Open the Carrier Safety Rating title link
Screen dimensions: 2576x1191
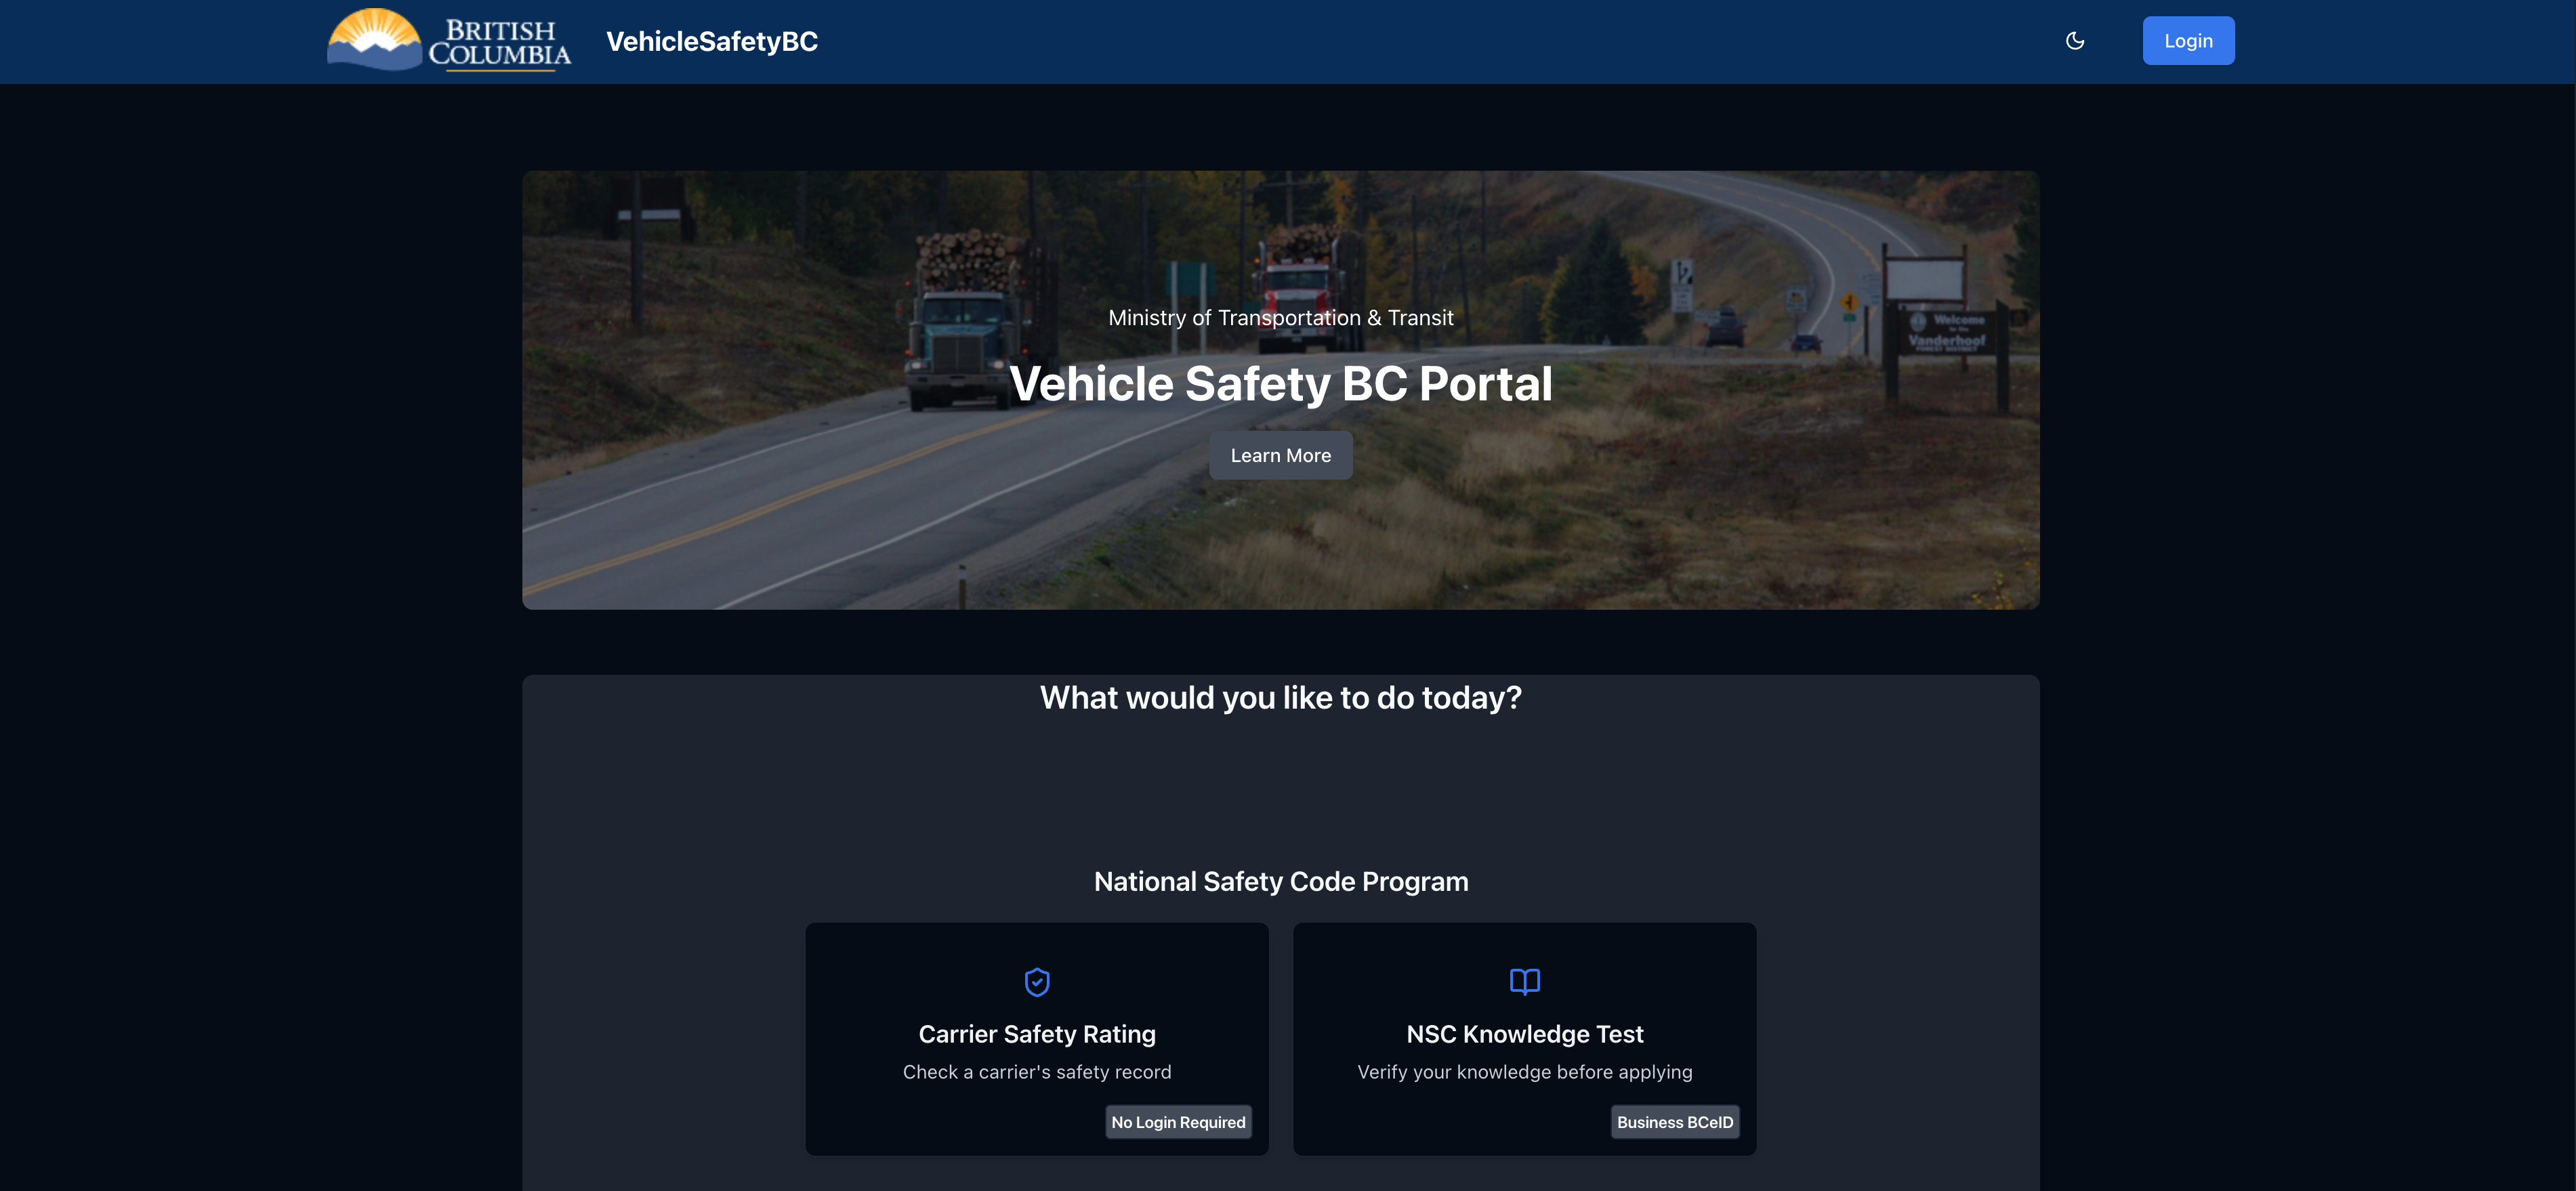pos(1037,1034)
